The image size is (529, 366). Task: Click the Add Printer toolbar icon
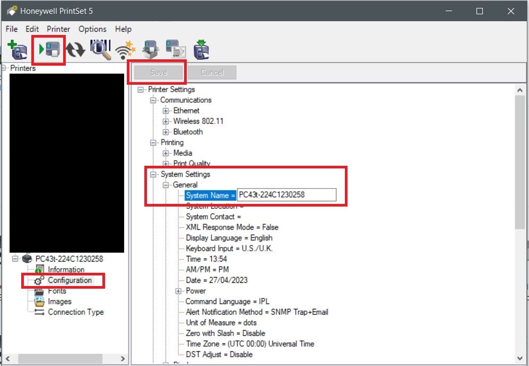click(17, 50)
